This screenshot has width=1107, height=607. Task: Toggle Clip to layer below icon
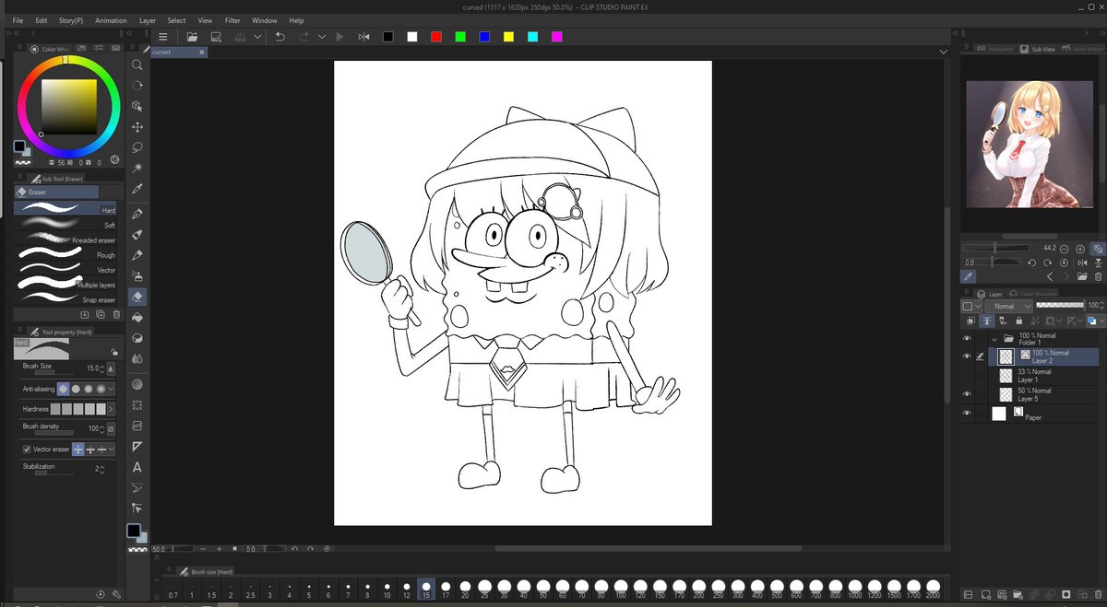click(x=970, y=321)
